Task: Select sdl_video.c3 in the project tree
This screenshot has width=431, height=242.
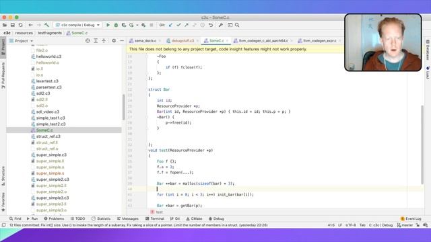Action: [48, 112]
